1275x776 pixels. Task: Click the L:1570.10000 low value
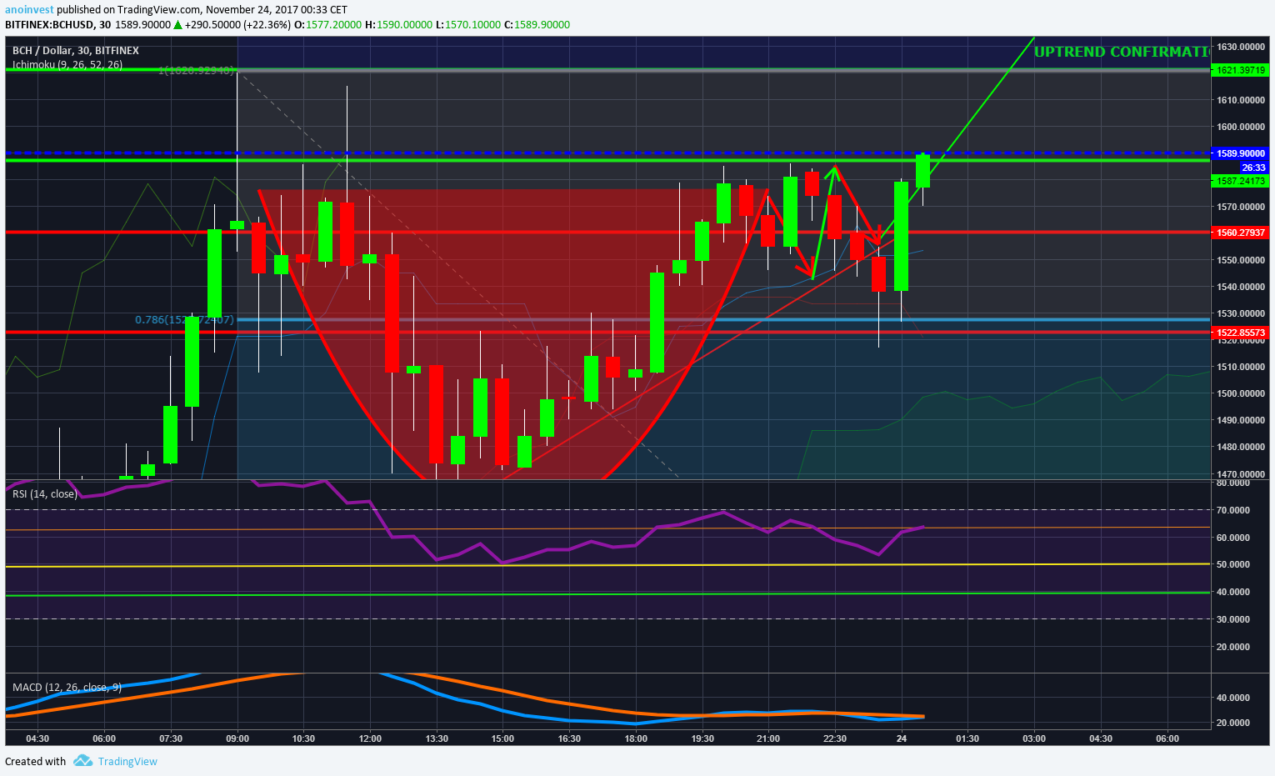pos(467,24)
